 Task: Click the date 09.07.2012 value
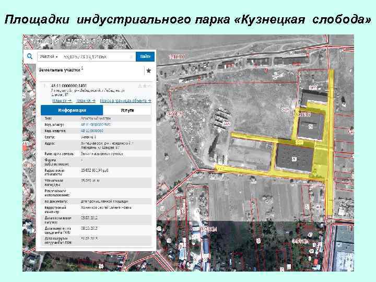tap(89, 218)
